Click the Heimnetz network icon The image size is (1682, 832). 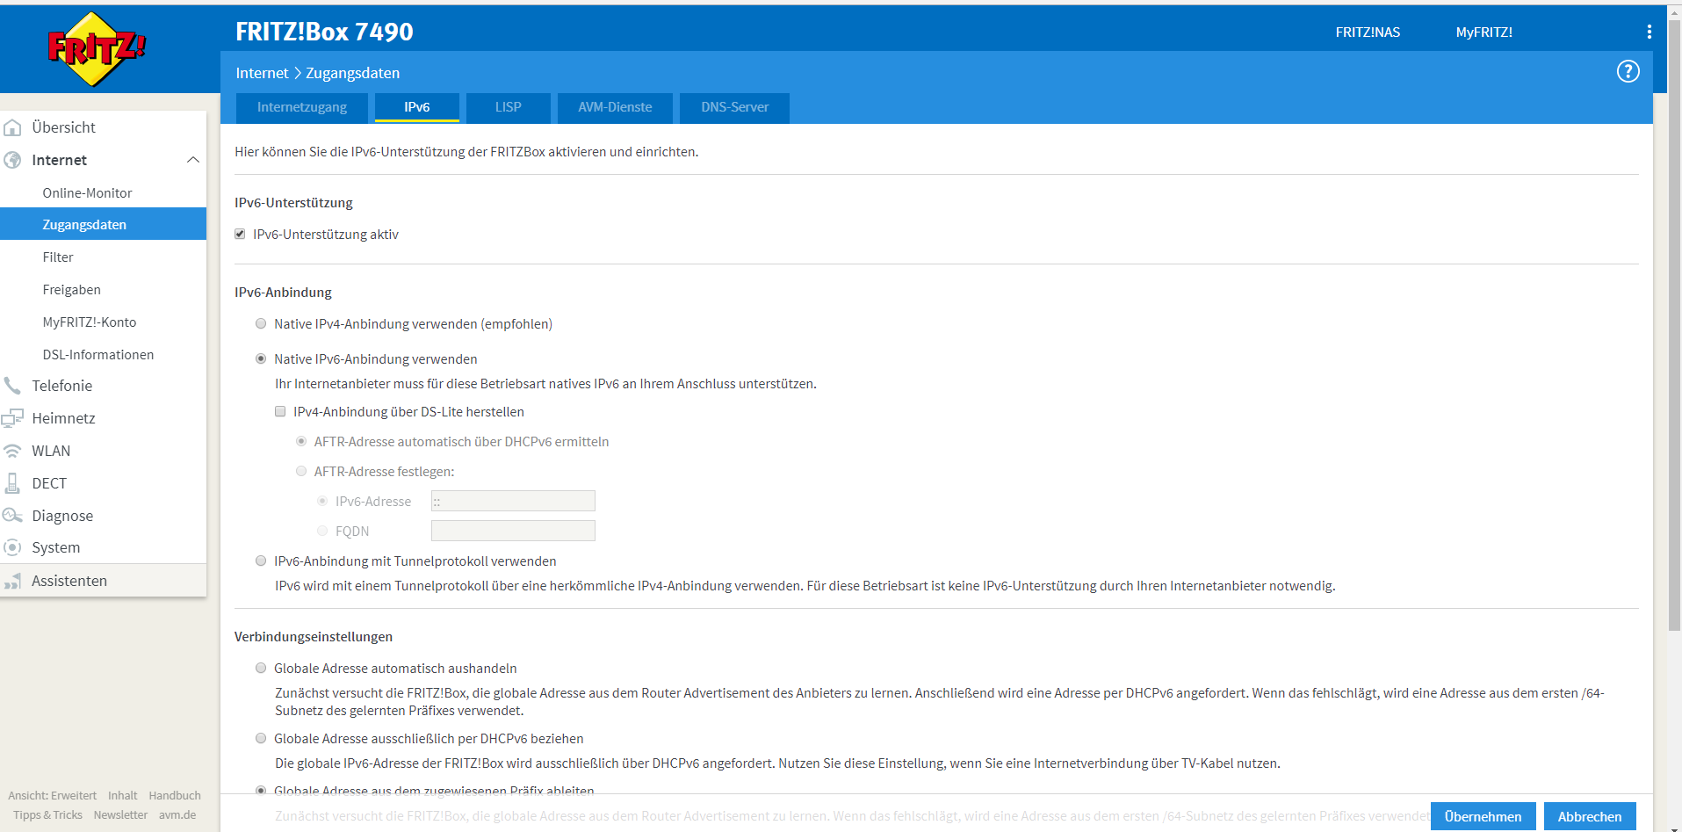click(x=12, y=418)
